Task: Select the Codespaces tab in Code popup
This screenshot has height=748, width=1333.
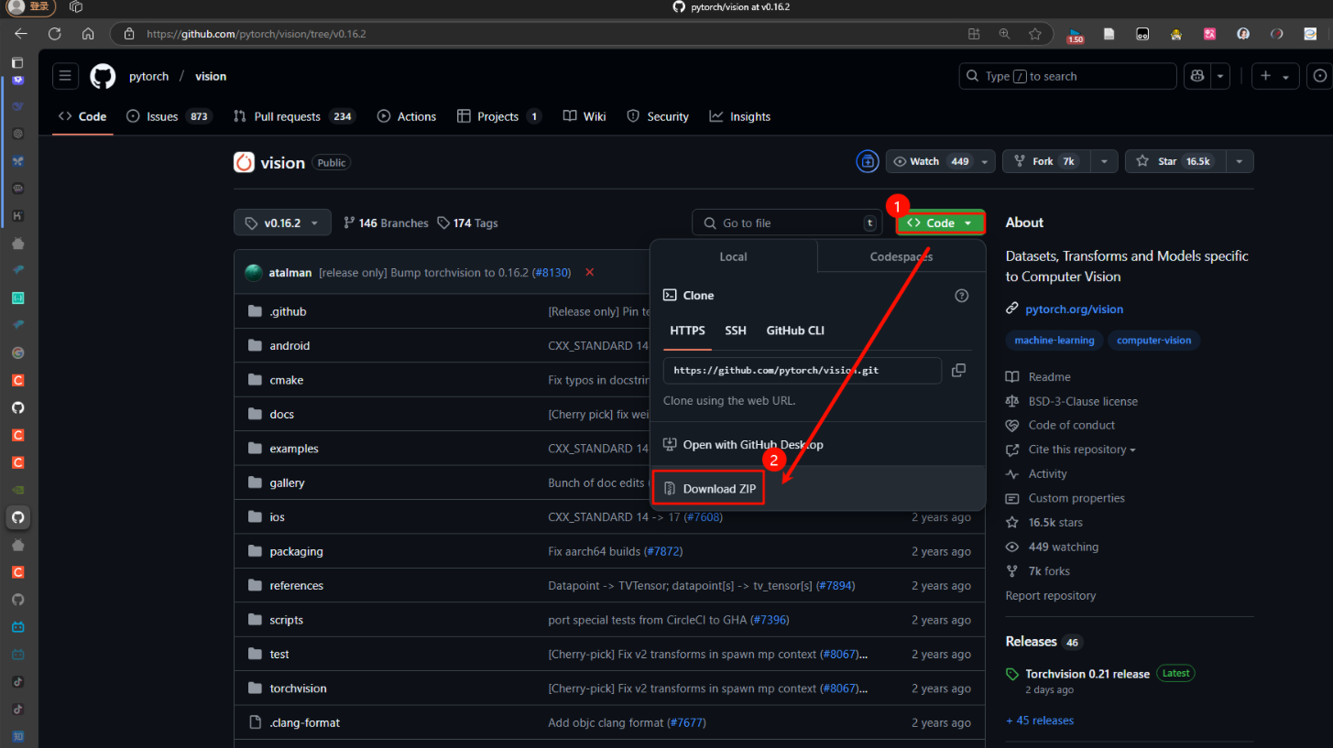Action: 901,257
